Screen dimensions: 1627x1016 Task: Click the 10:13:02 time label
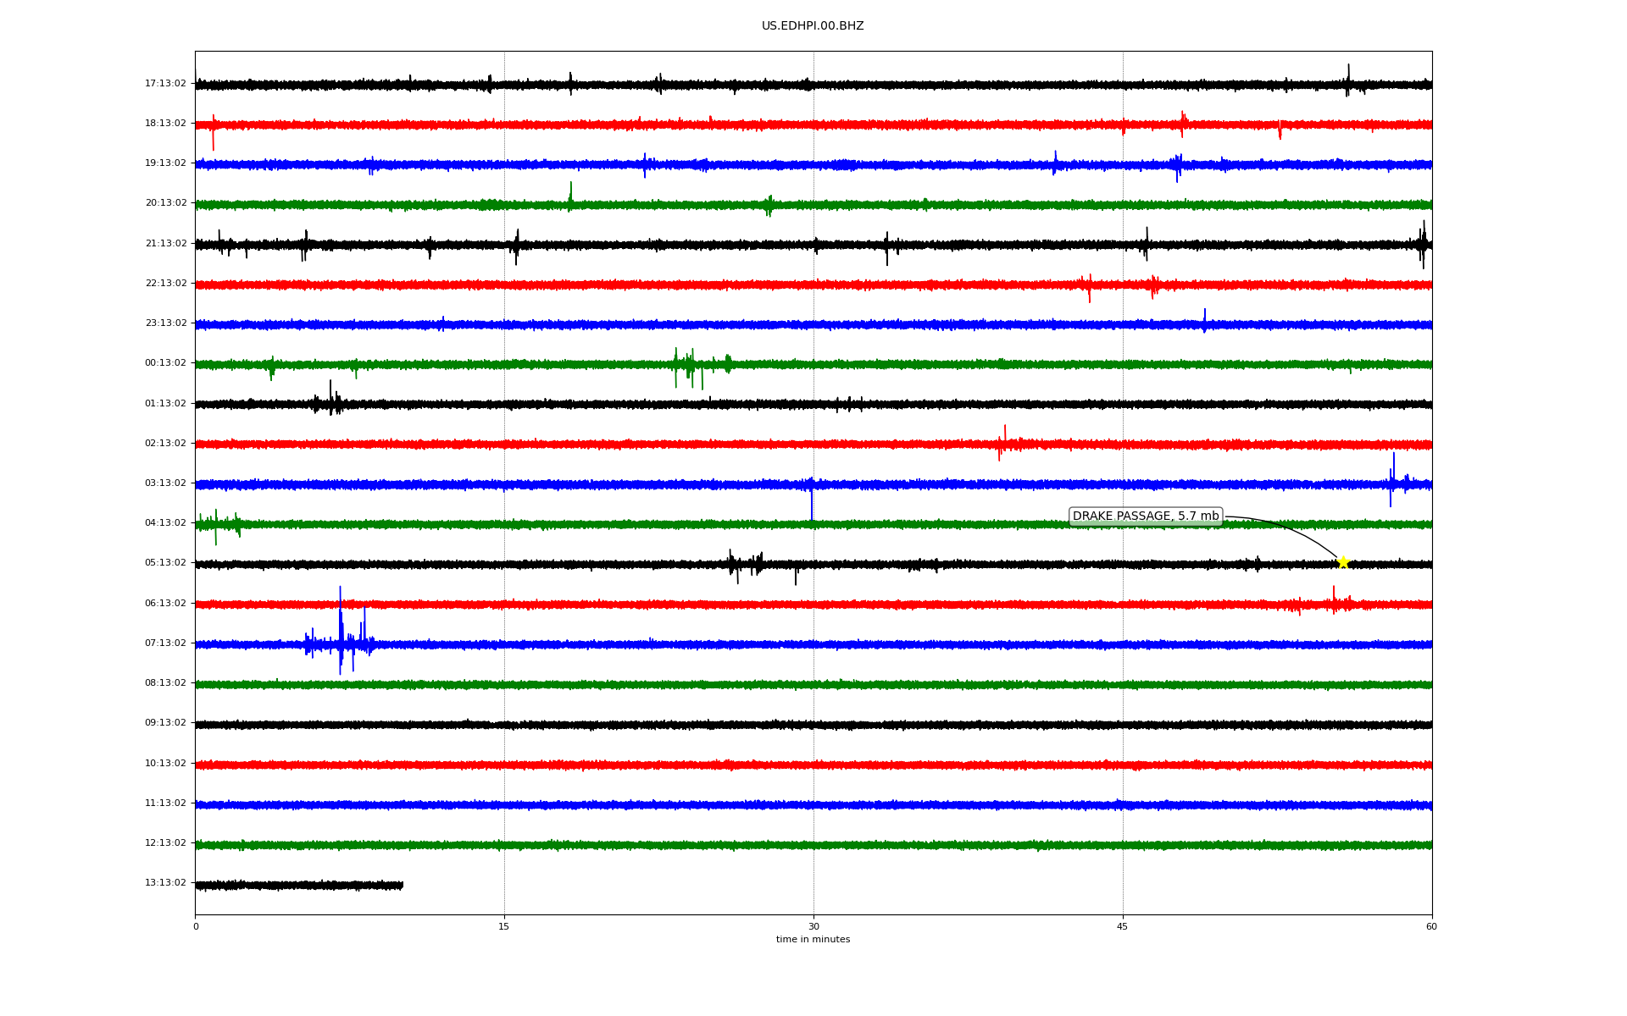click(x=165, y=764)
